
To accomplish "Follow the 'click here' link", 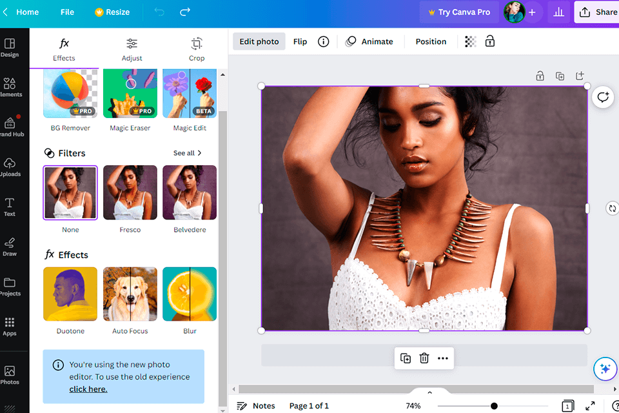I will pyautogui.click(x=88, y=389).
